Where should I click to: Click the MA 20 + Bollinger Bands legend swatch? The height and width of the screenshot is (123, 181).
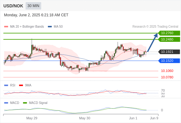(6, 27)
